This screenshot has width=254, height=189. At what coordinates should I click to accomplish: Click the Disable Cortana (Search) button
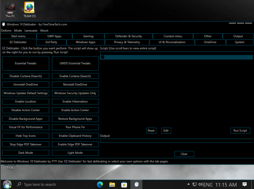click(26, 76)
